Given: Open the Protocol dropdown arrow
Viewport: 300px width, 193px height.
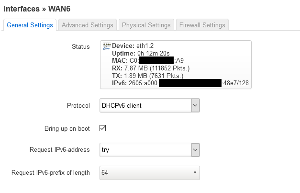Looking at the screenshot, I should click(x=195, y=105).
